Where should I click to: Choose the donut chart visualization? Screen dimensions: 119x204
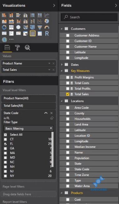point(4,27)
